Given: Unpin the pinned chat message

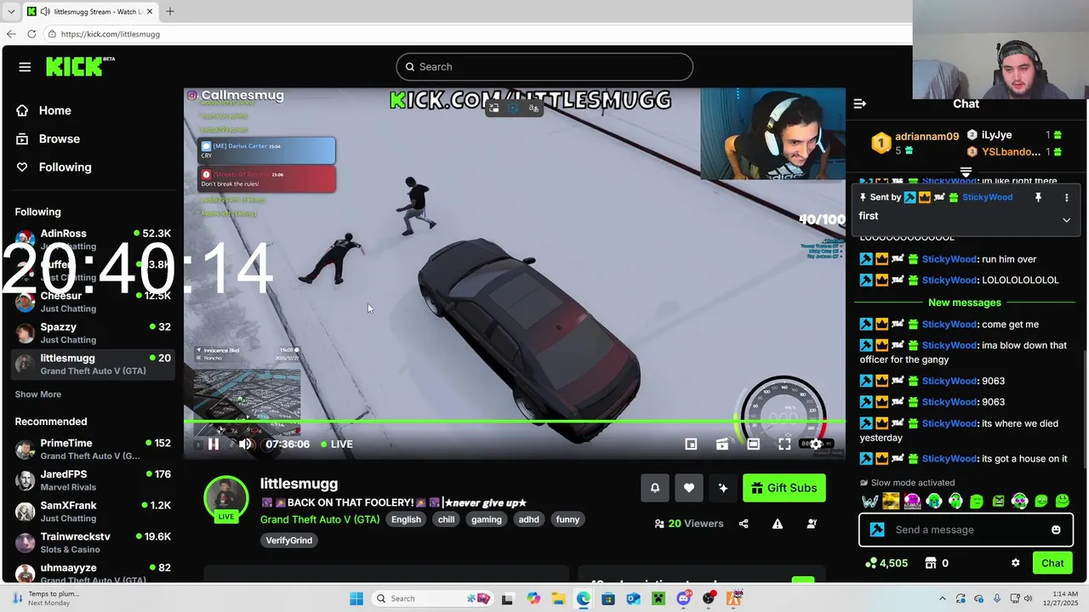Looking at the screenshot, I should coord(1038,197).
